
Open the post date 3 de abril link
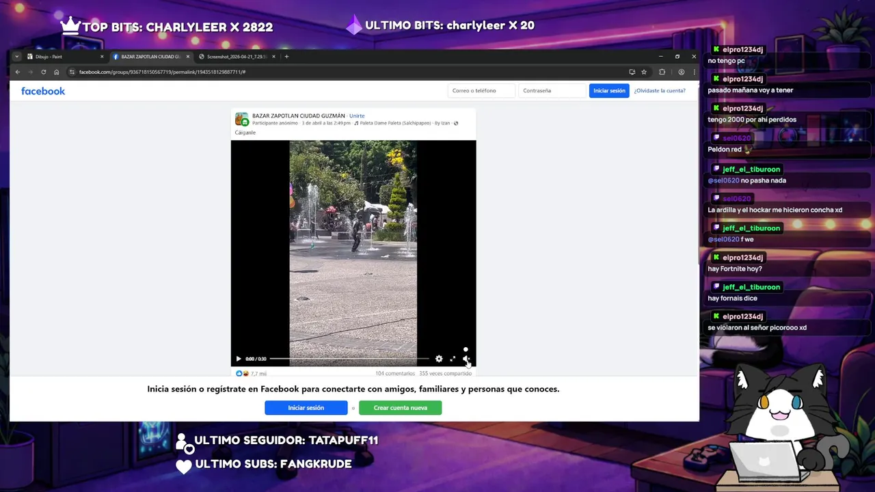coord(326,123)
